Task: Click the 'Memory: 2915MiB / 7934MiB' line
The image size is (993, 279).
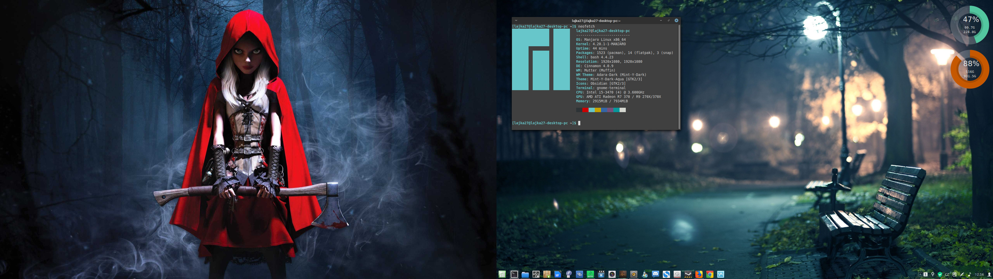Action: pos(602,101)
